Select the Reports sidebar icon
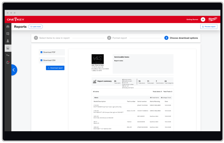The width and height of the screenshot is (224, 143). 8,48
